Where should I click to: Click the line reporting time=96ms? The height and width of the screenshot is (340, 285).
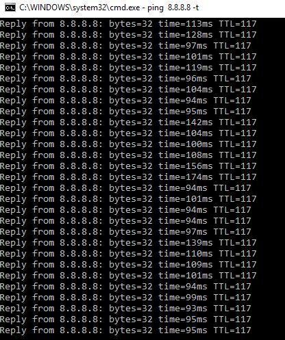click(125, 79)
